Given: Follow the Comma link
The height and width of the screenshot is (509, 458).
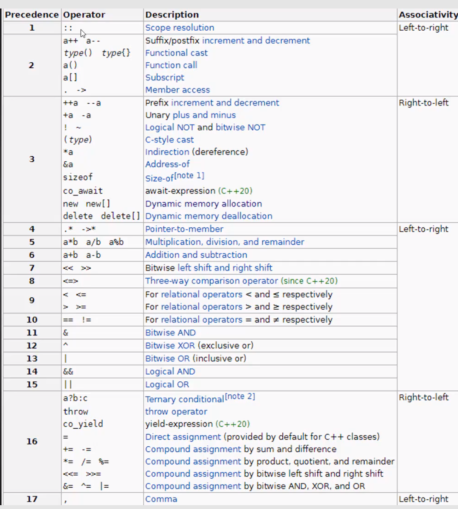Looking at the screenshot, I should (x=161, y=500).
